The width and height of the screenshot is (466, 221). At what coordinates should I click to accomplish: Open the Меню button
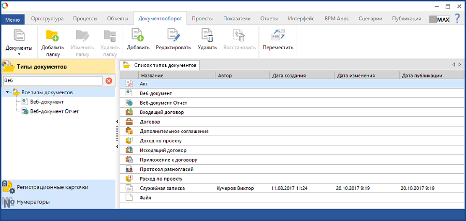pos(12,19)
